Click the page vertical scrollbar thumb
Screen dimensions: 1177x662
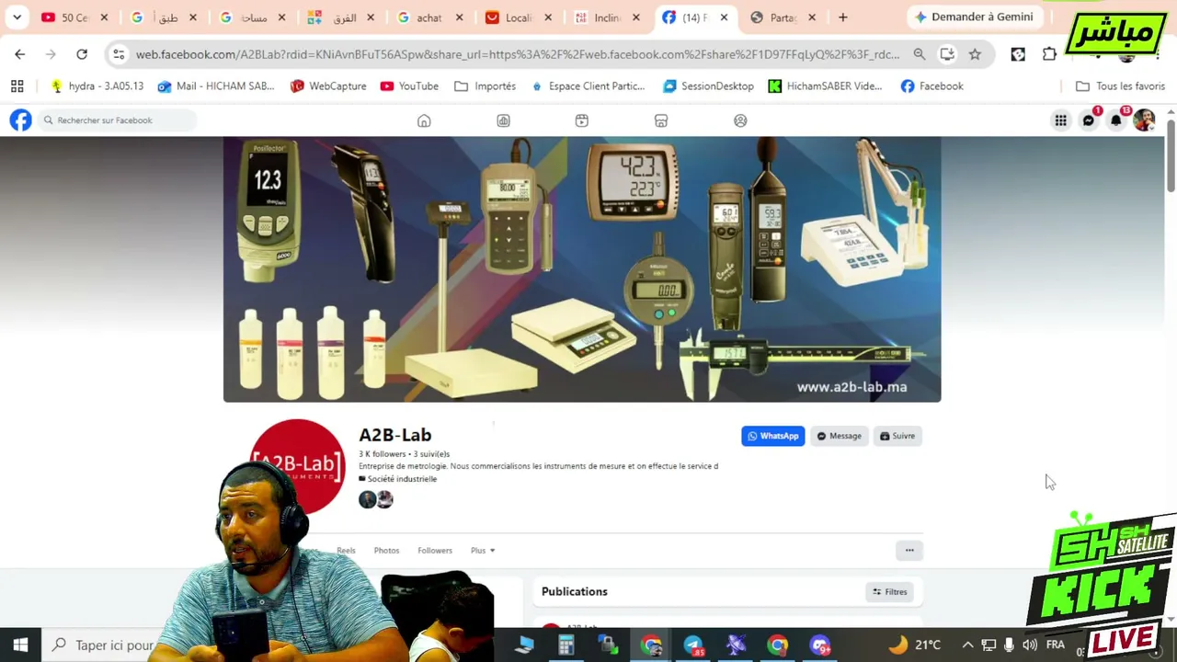point(1170,154)
